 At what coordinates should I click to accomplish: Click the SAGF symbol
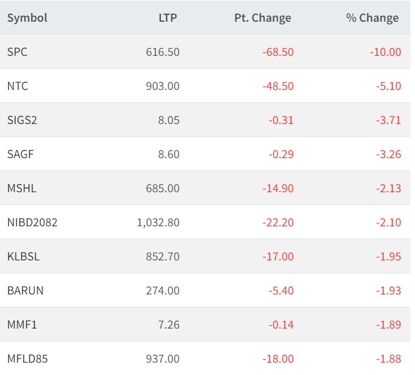point(20,154)
